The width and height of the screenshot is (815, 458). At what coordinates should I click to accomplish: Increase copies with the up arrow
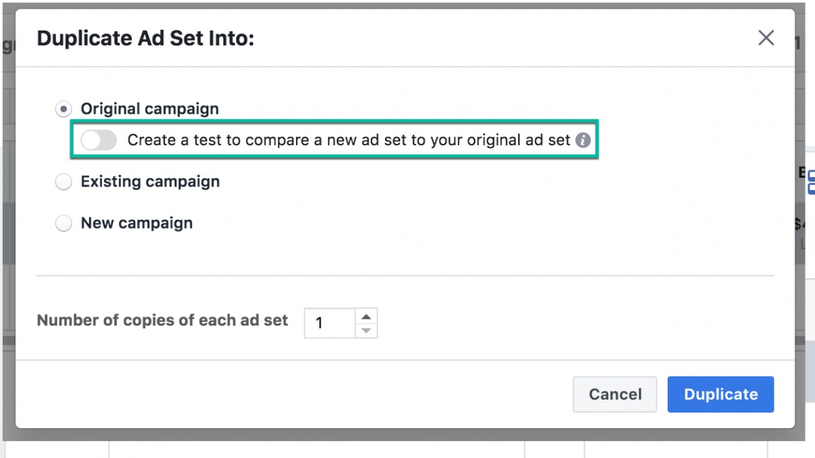click(x=366, y=316)
